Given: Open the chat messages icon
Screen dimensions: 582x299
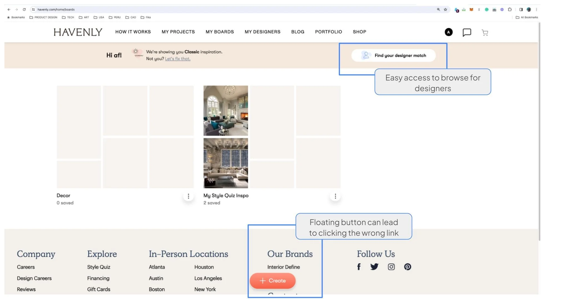Looking at the screenshot, I should tap(467, 32).
